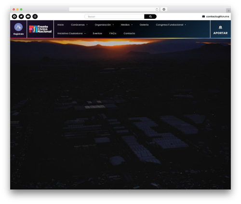This screenshot has width=241, height=204.
Task: Click the donation icon above APORTAR
Action: click(220, 27)
